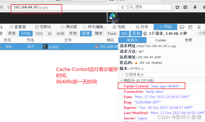Toggle the CSS filter button
This screenshot has width=205, height=122.
[x=39, y=34]
